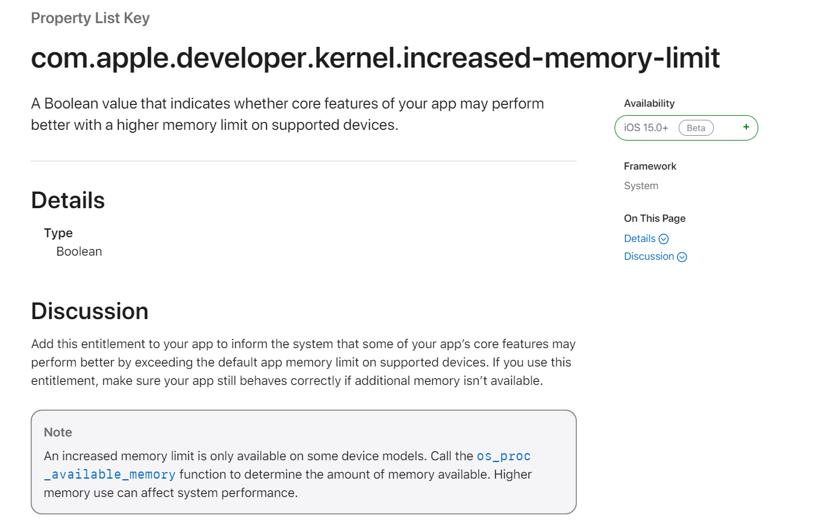
Task: Click the Details section heading
Action: pyautogui.click(x=68, y=200)
